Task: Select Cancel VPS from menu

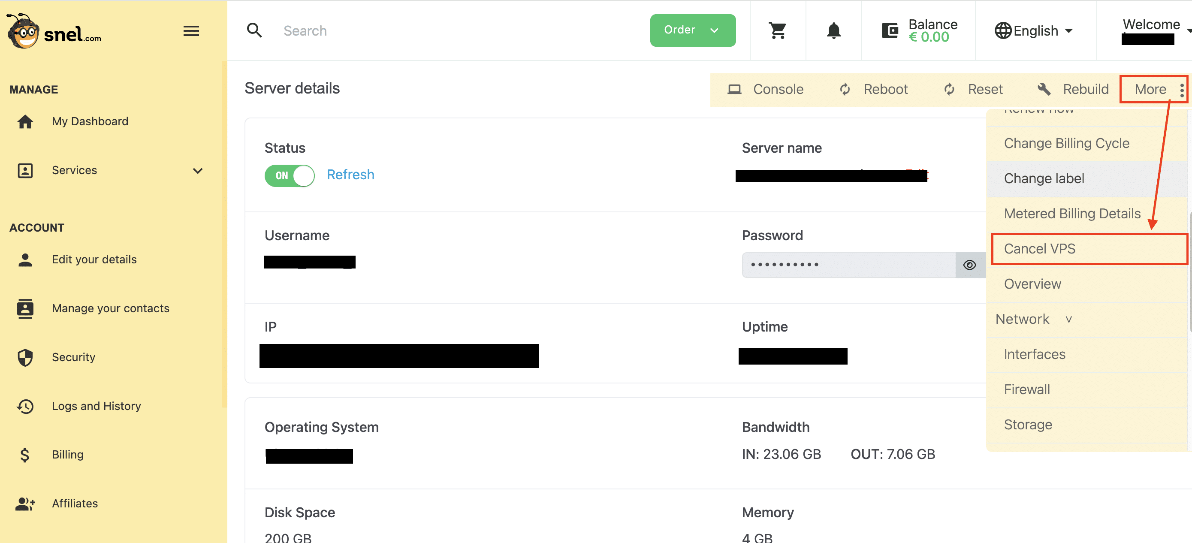Action: [x=1040, y=249]
